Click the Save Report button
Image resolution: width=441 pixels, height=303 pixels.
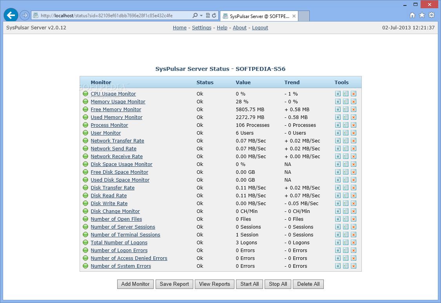point(174,284)
